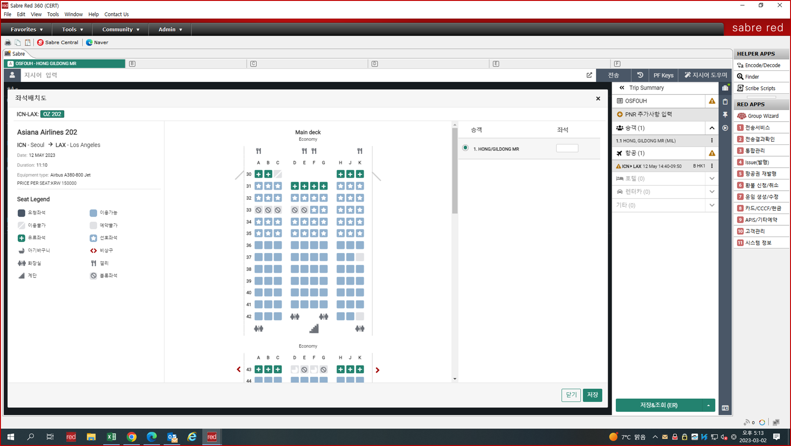Click the copy icon in toolbar
The image size is (791, 446).
click(18, 42)
